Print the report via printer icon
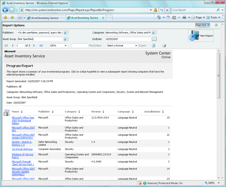 pyautogui.click(x=164, y=46)
